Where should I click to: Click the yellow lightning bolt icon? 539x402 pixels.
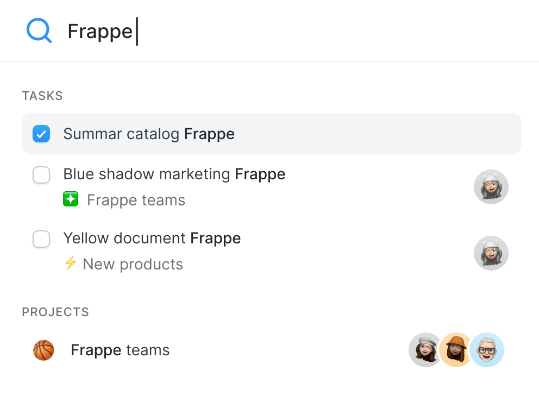tap(70, 264)
